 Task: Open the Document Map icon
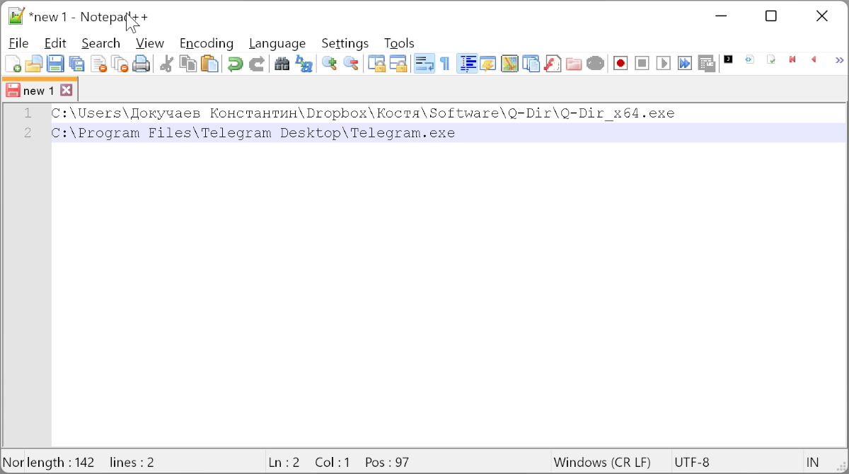tap(509, 64)
